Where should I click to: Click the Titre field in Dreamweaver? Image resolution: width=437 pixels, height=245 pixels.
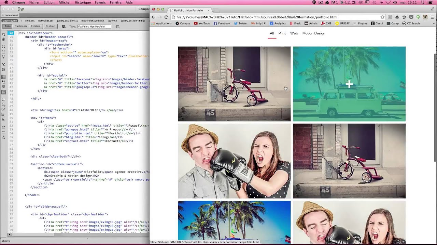click(x=94, y=27)
